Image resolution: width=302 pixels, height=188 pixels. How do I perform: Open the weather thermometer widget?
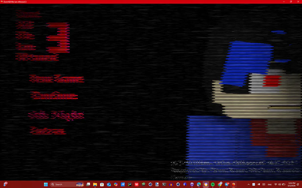[5, 184]
